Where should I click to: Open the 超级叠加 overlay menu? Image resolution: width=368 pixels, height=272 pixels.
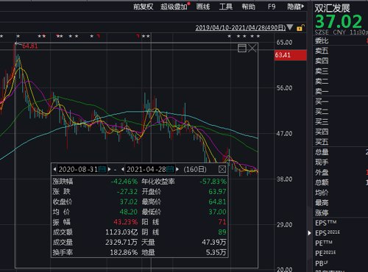174,7
